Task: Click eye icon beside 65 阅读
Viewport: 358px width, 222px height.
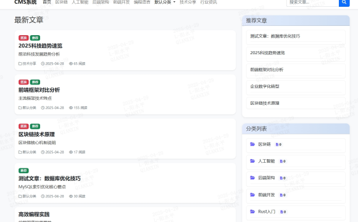Action: 71,64
